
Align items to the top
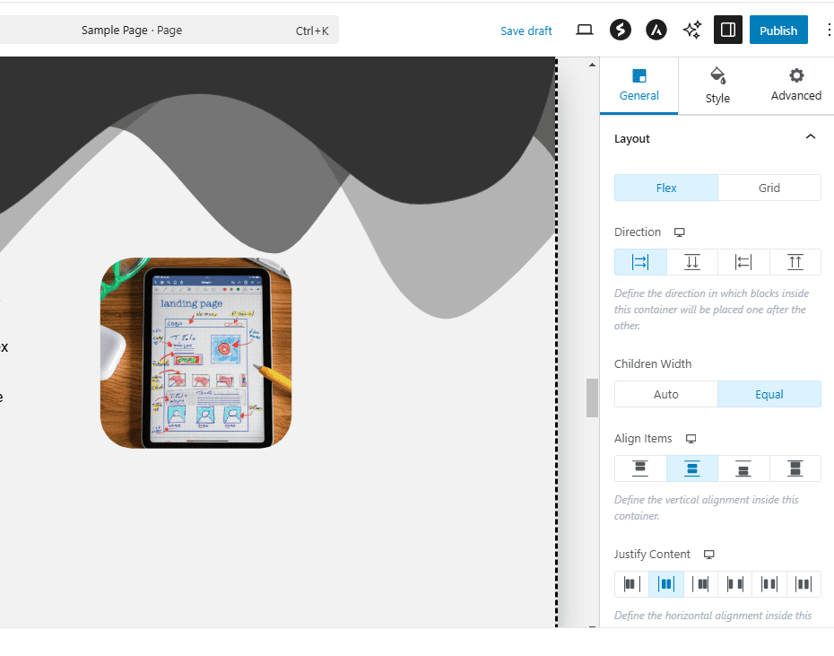pyautogui.click(x=640, y=468)
